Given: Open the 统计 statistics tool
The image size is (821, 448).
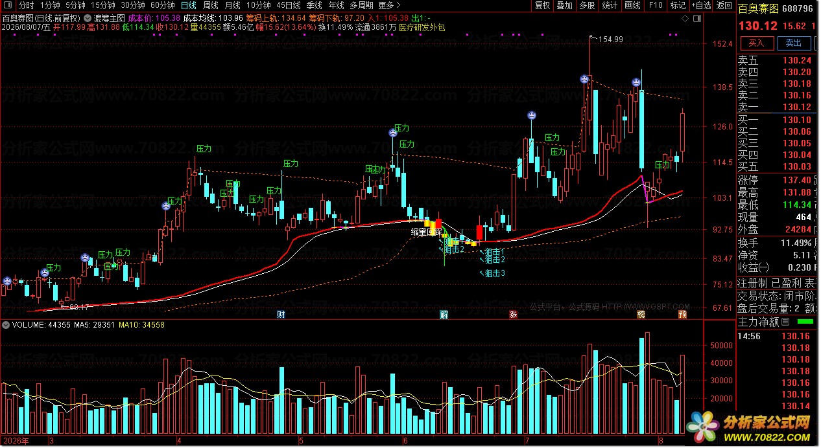Looking at the screenshot, I should click(610, 5).
